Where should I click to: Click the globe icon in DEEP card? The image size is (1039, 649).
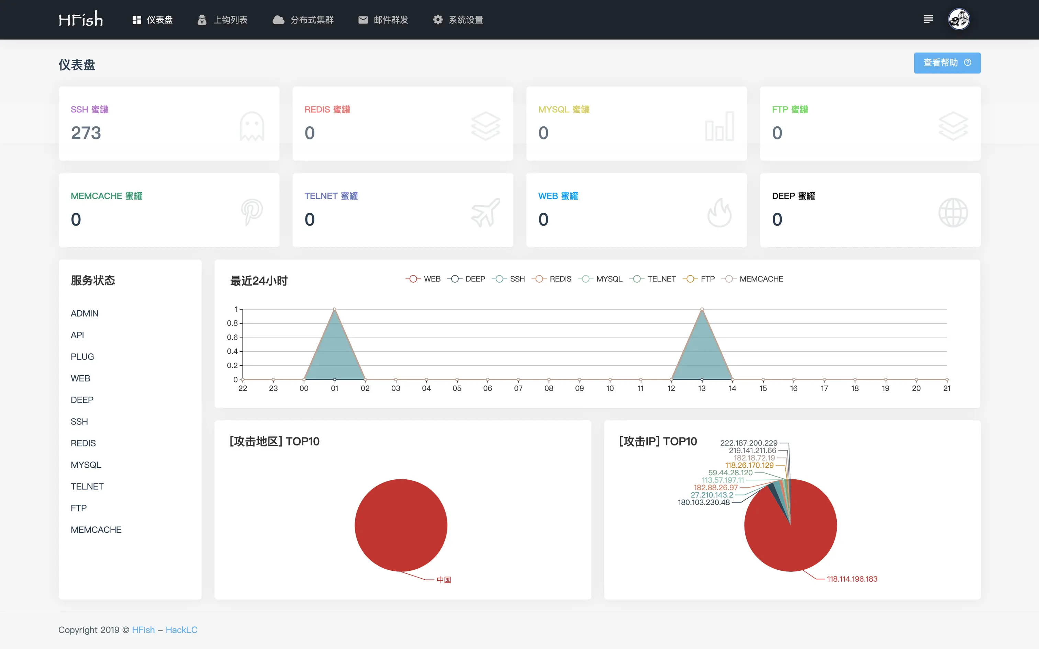coord(953,212)
